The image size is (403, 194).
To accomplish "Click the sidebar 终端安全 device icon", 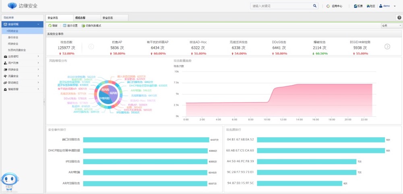I will (5, 70).
